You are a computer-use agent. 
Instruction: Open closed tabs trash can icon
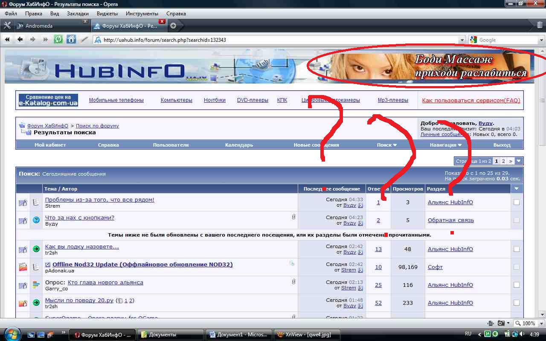[x=540, y=26]
